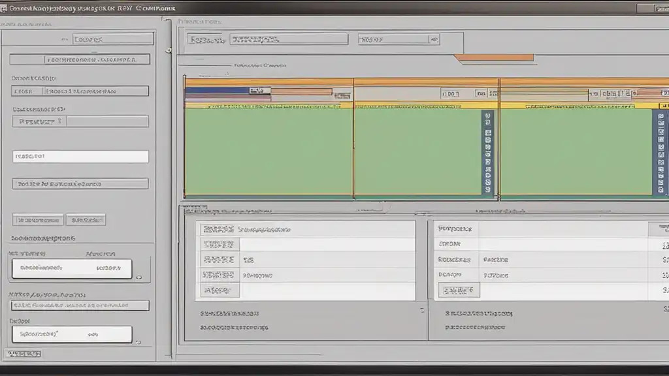The height and width of the screenshot is (376, 669).
Task: Open the dropdown arrow on the short top toolbar field
Action: (432, 39)
